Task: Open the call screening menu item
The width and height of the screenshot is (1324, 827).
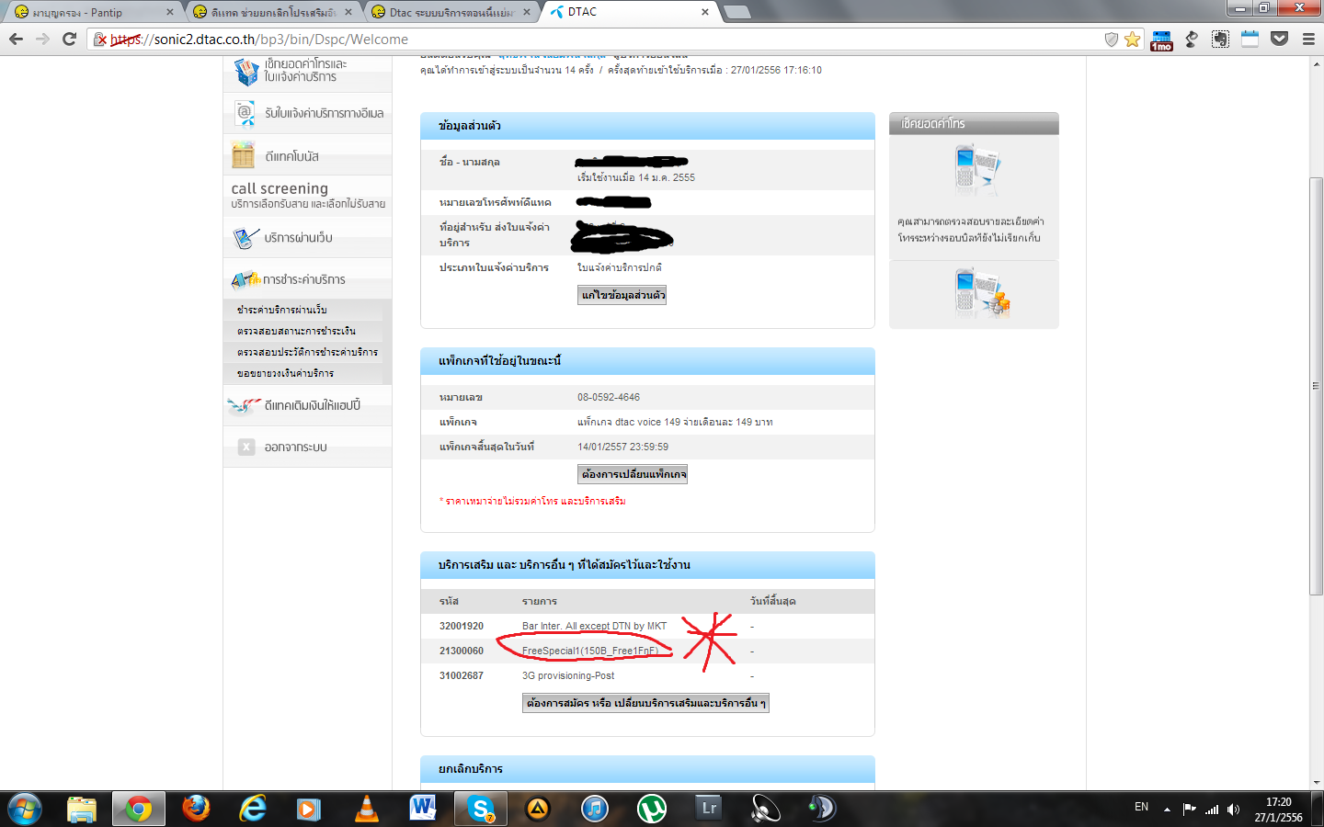Action: click(x=307, y=195)
